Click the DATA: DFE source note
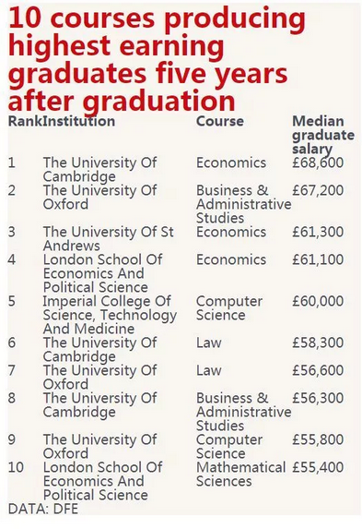Screen dimensions: 362x529 (x=43, y=509)
